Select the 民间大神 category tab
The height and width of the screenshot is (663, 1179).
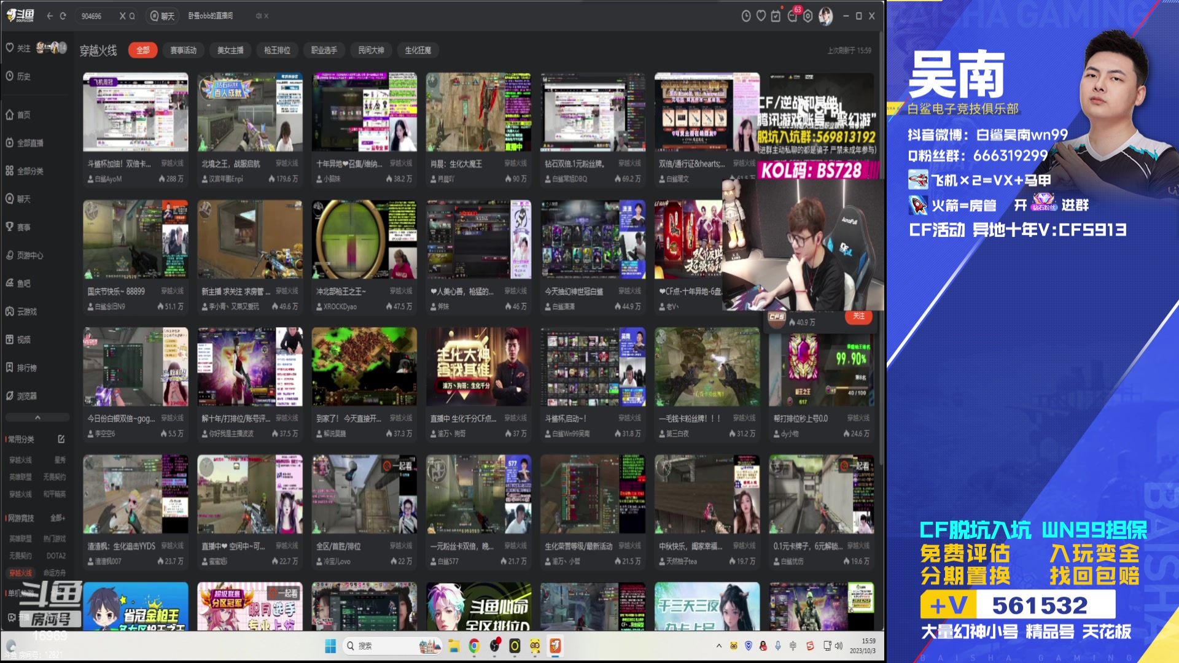tap(371, 50)
